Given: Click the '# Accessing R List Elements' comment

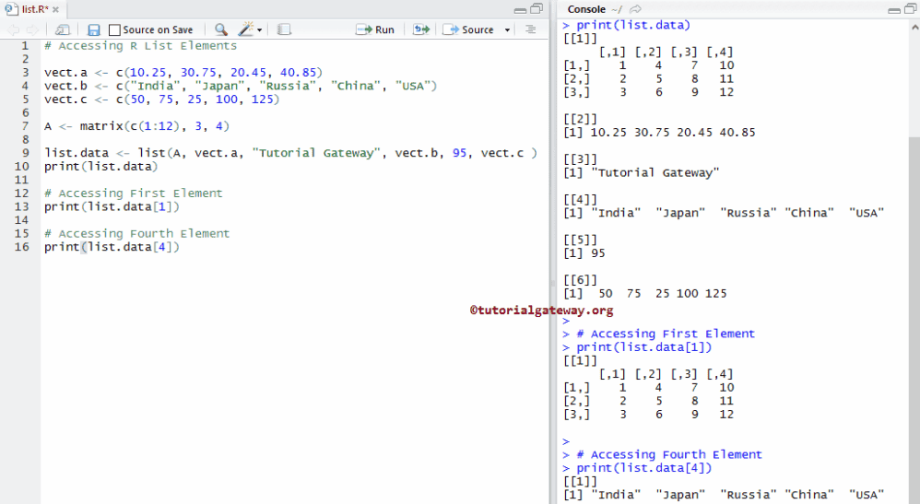Looking at the screenshot, I should (x=141, y=46).
